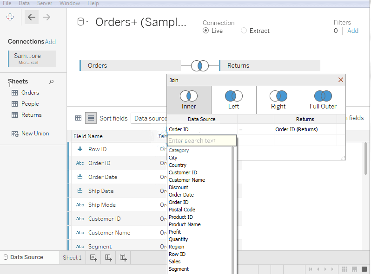
Task: Select the metadata list view icon
Action: (x=91, y=118)
